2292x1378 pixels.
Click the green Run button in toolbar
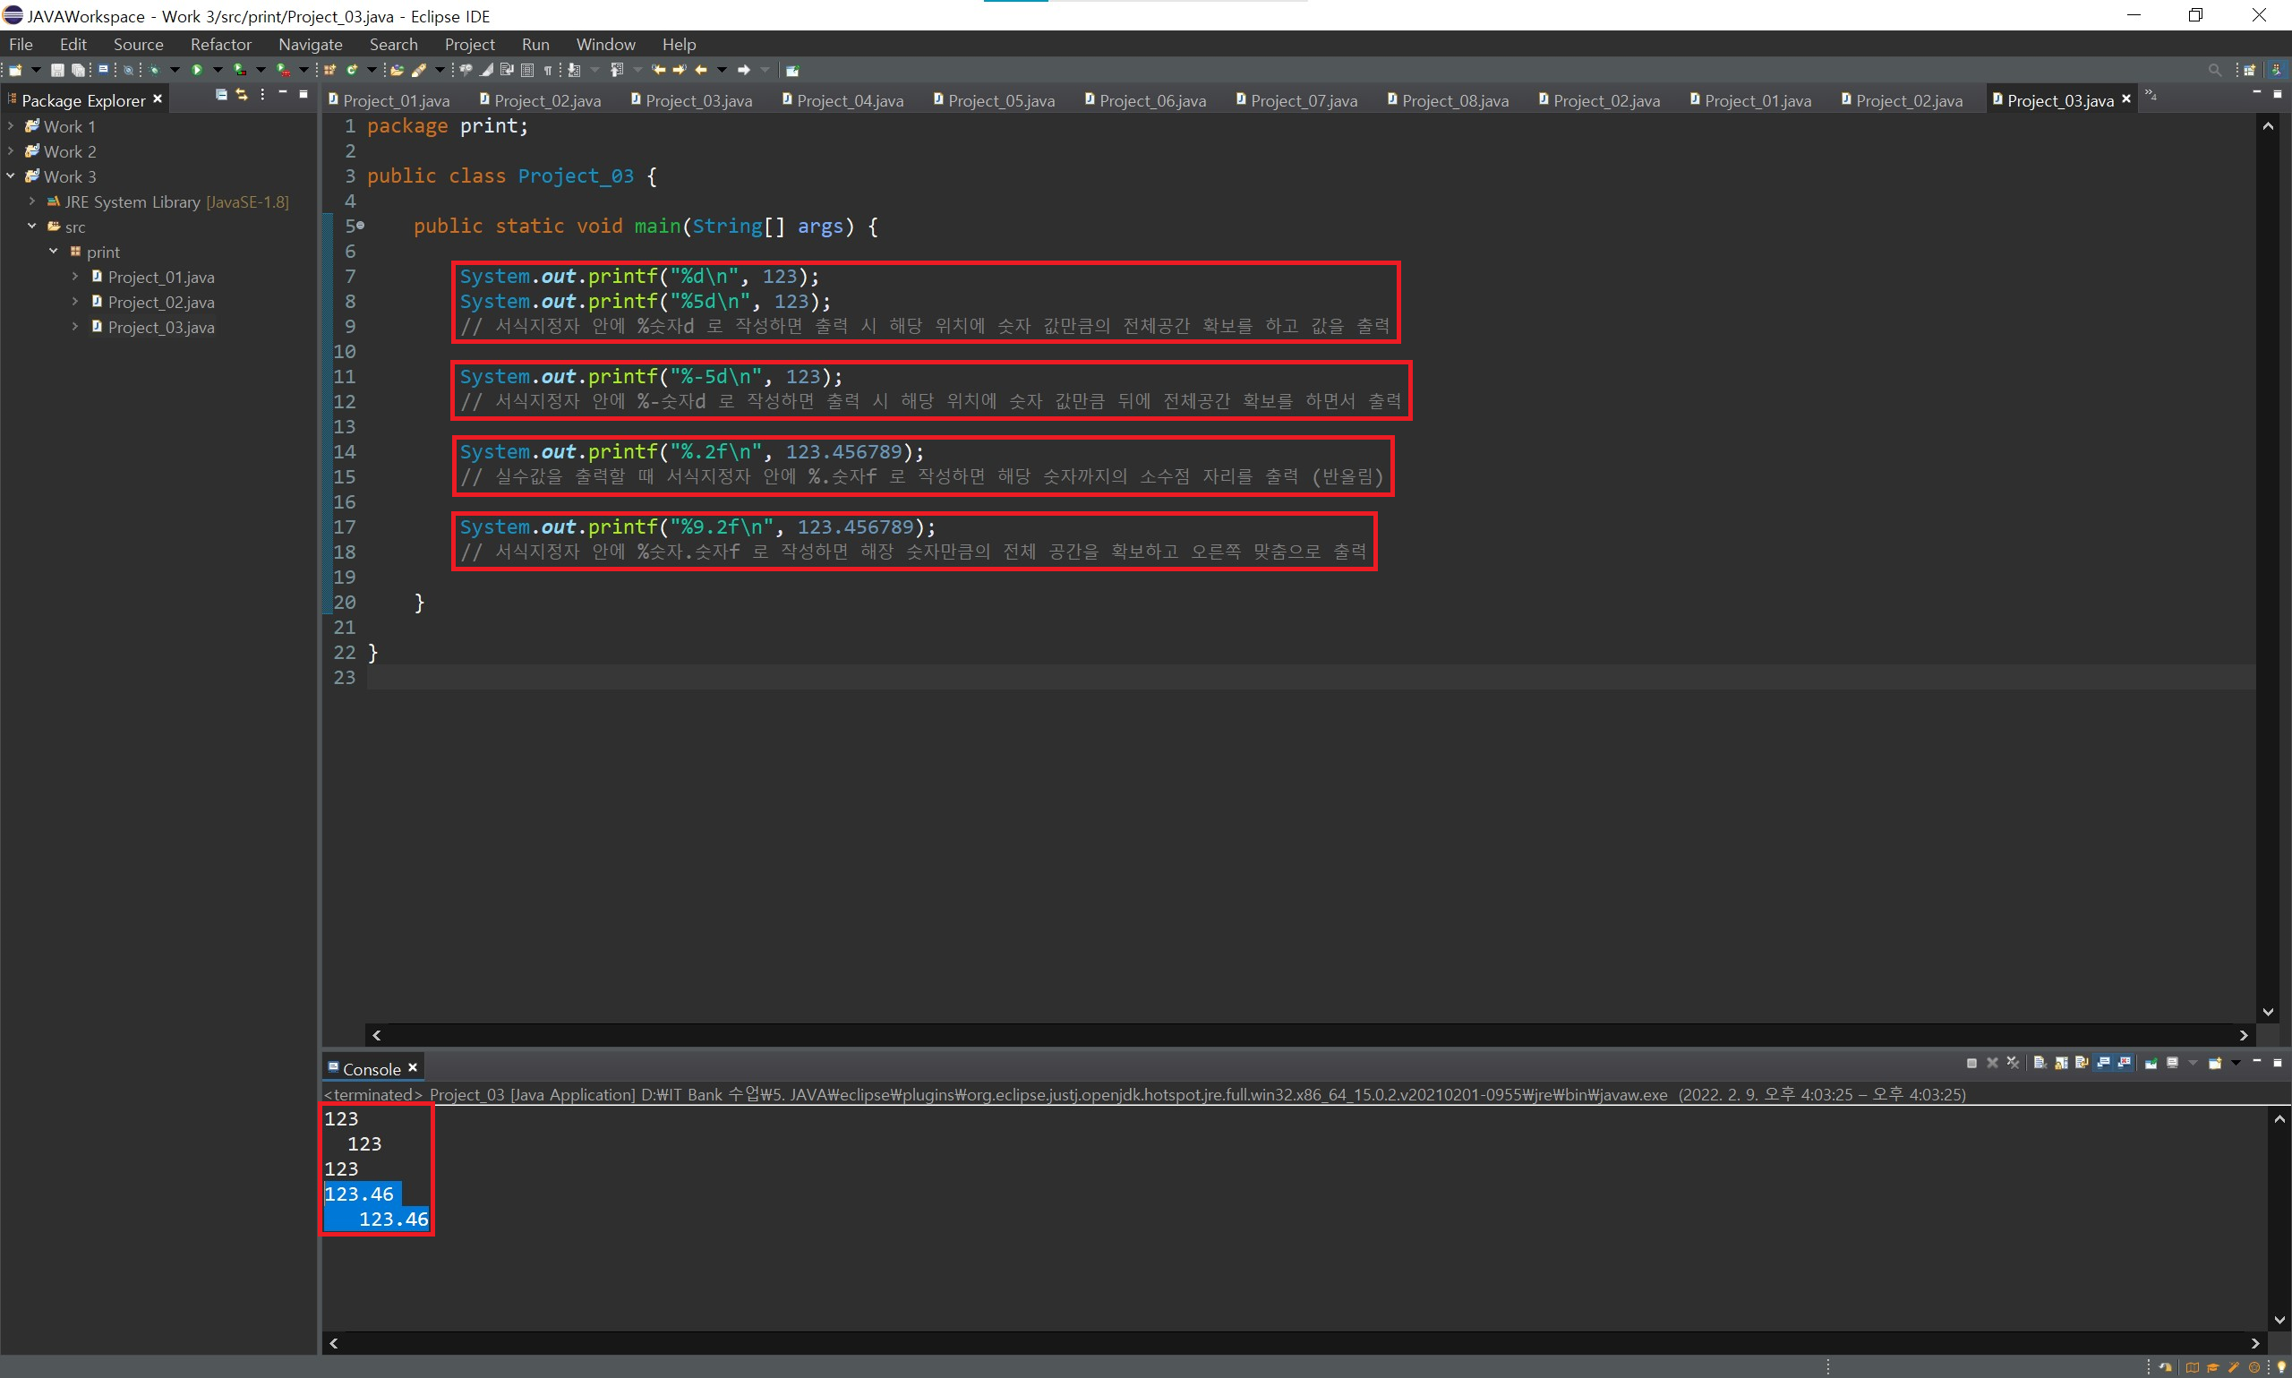pyautogui.click(x=197, y=70)
